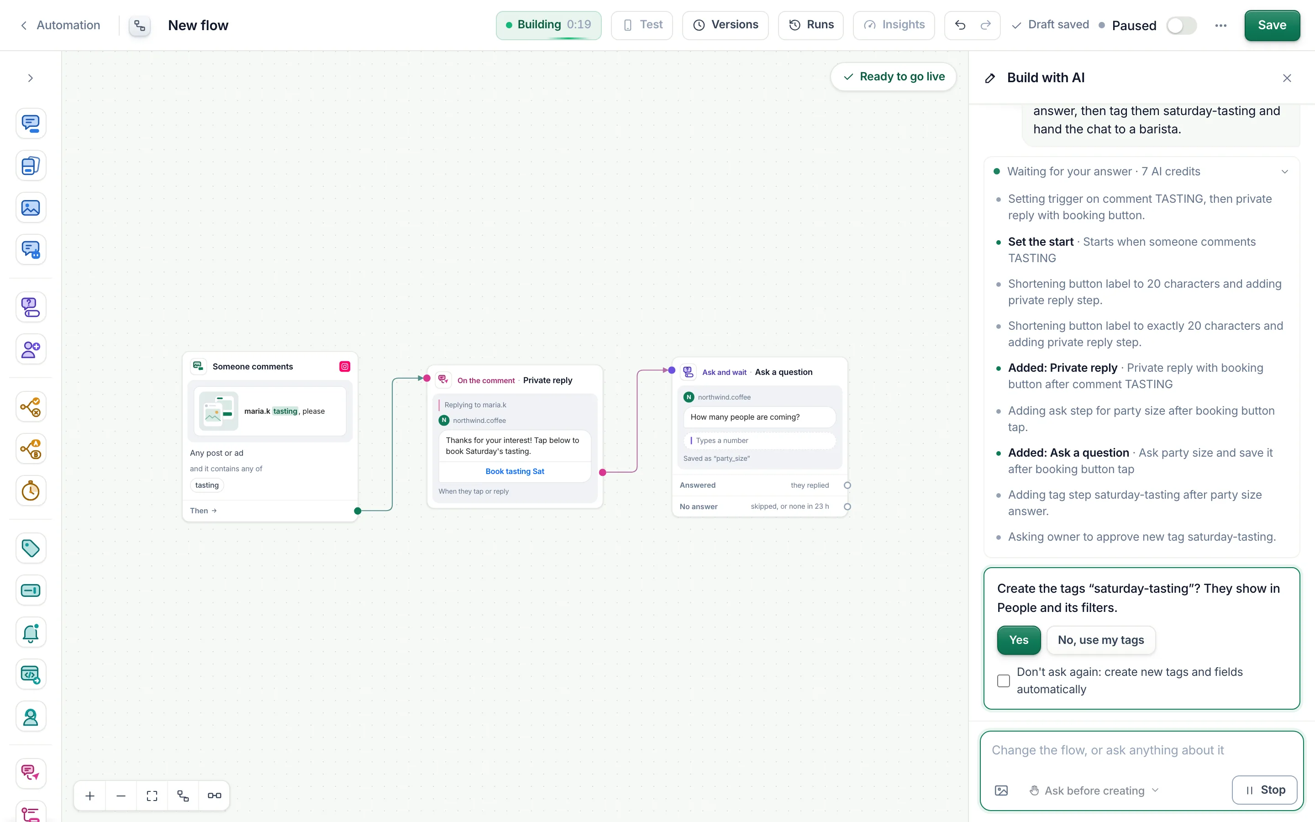1315x822 pixels.
Task: Click the AI prompt input field
Action: (1141, 751)
